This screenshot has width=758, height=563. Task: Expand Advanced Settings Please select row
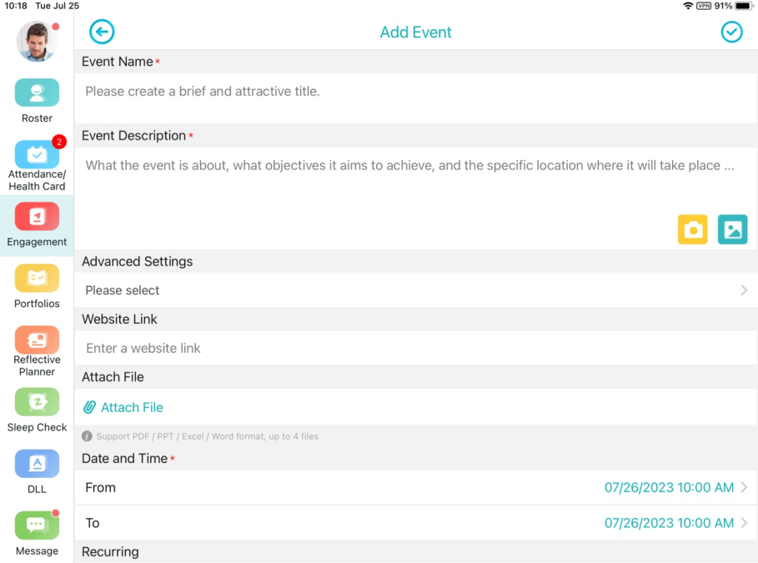416,290
